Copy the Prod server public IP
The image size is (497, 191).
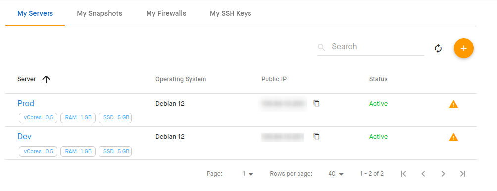coord(316,103)
